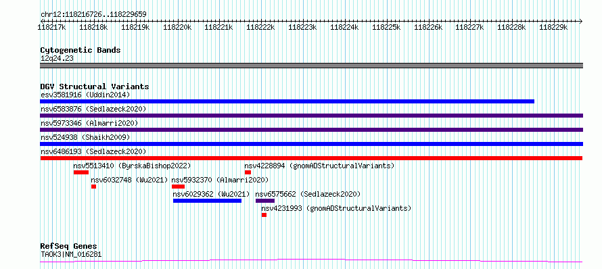Click the 118221k ruler label

(219, 27)
